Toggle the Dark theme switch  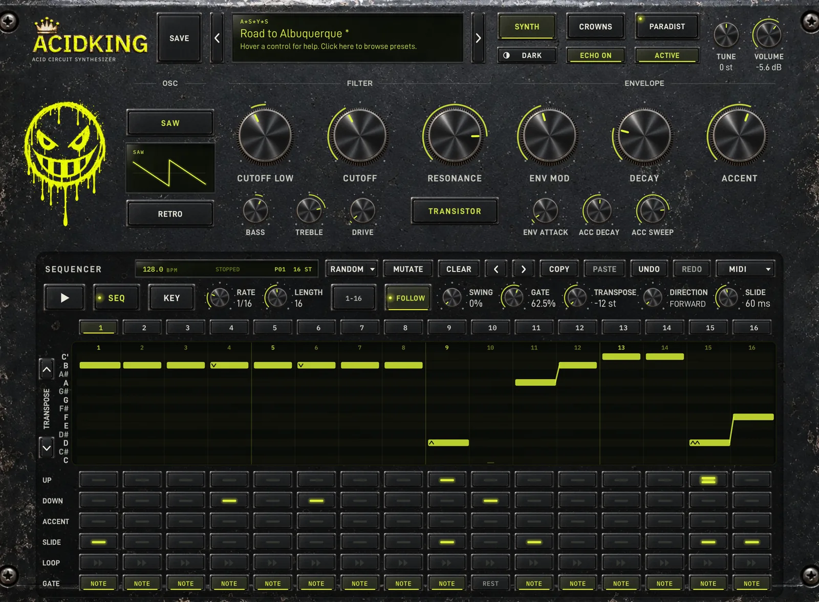click(x=527, y=55)
